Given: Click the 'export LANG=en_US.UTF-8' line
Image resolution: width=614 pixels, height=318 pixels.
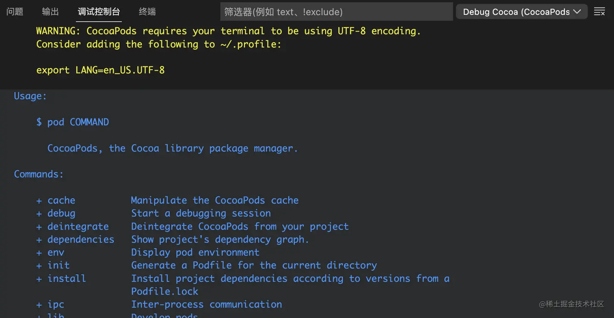Looking at the screenshot, I should click(x=100, y=70).
